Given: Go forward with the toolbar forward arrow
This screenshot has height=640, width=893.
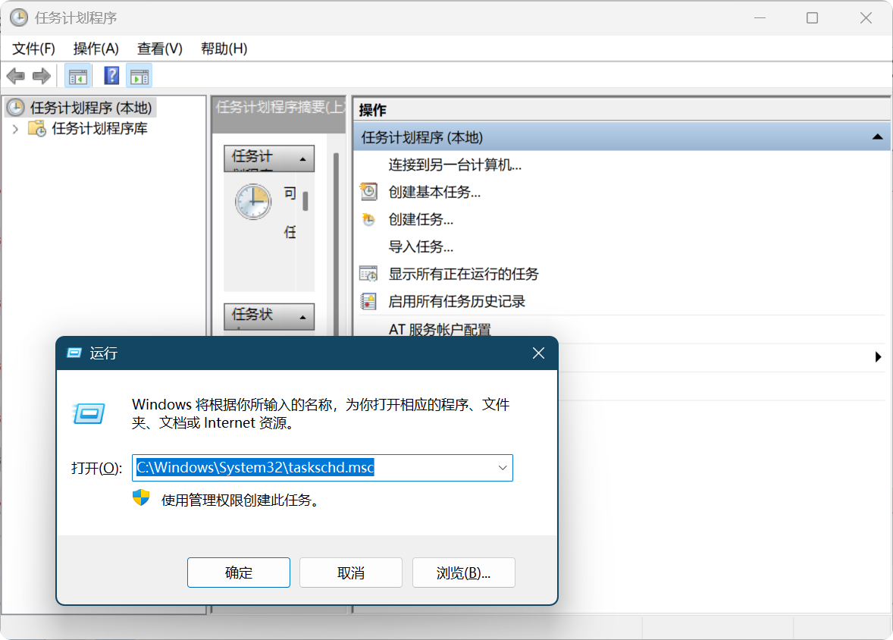Looking at the screenshot, I should pos(42,76).
